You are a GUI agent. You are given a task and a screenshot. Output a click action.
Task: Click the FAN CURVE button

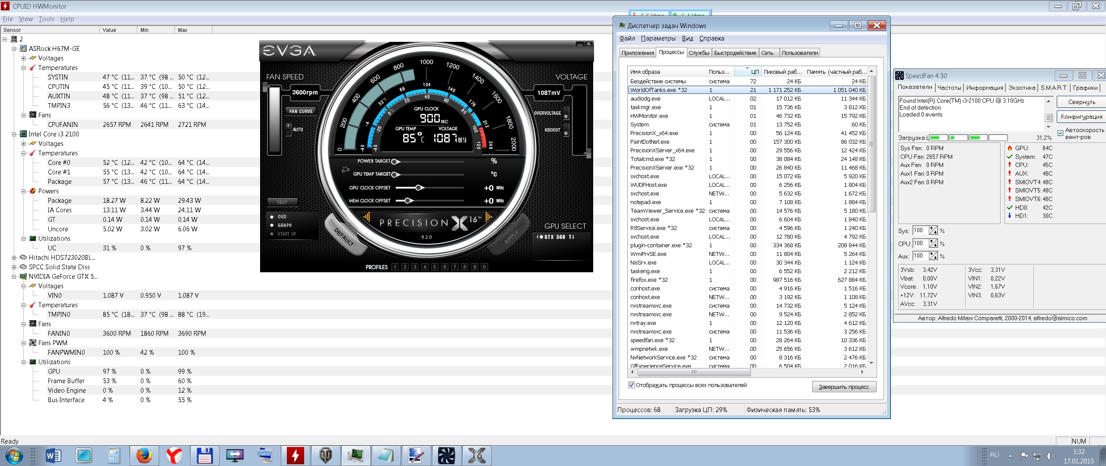[301, 111]
